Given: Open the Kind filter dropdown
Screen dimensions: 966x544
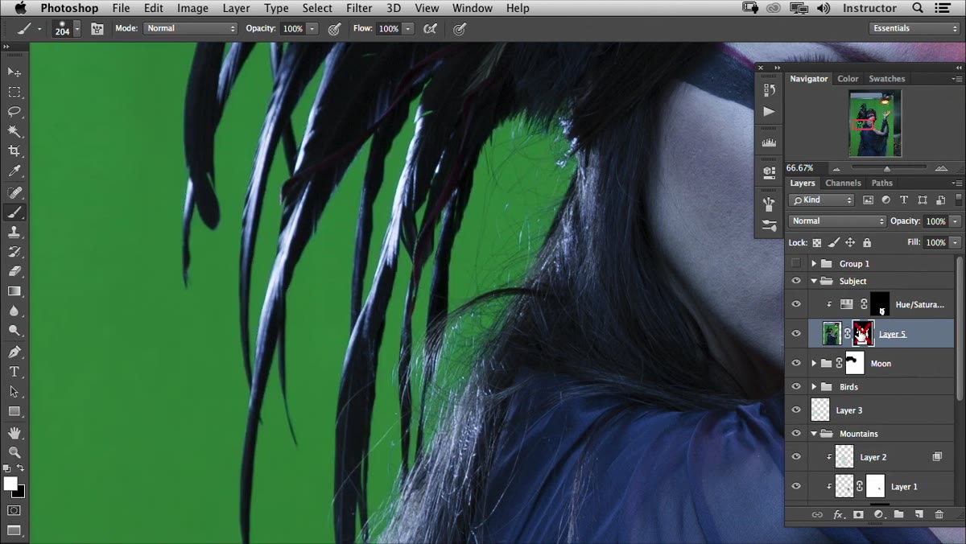Looking at the screenshot, I should [822, 200].
